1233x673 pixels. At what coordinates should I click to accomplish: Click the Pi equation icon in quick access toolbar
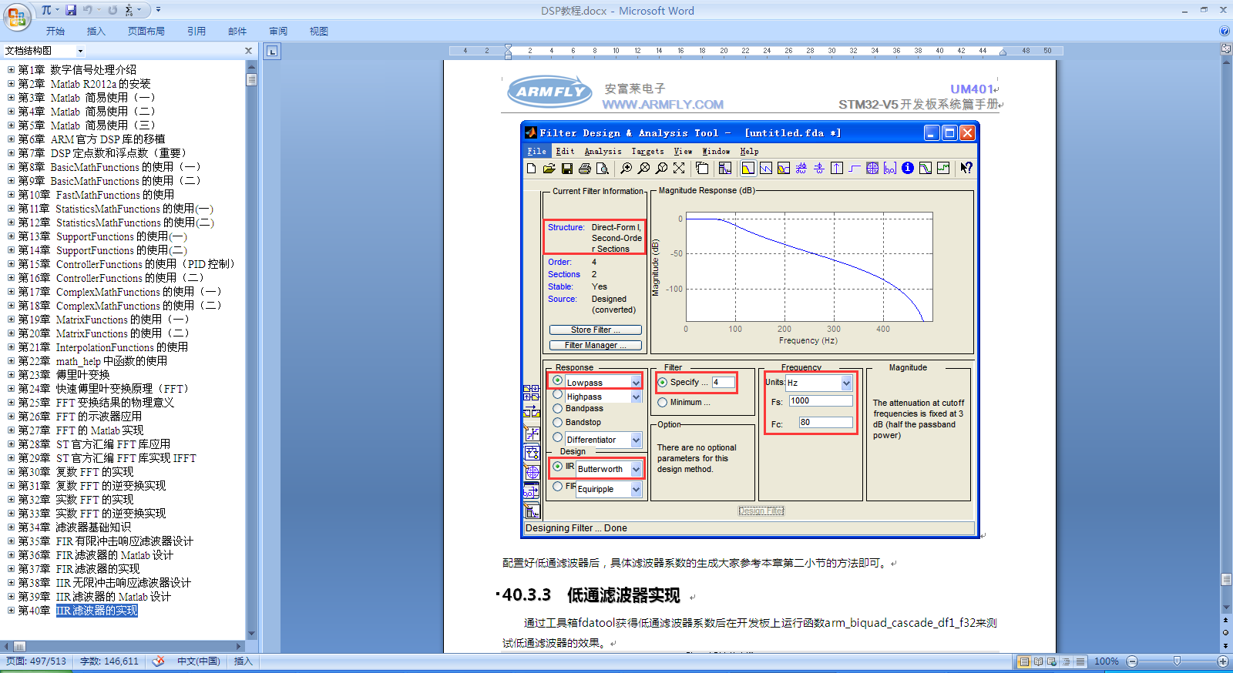tap(46, 10)
